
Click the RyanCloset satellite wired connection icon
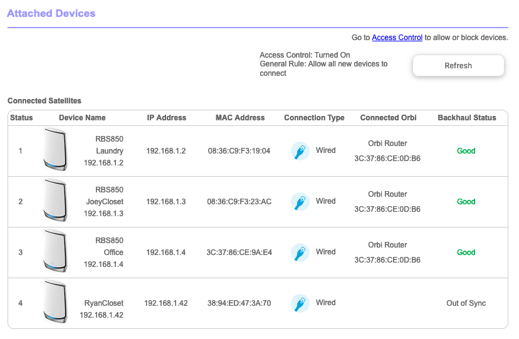coord(300,303)
